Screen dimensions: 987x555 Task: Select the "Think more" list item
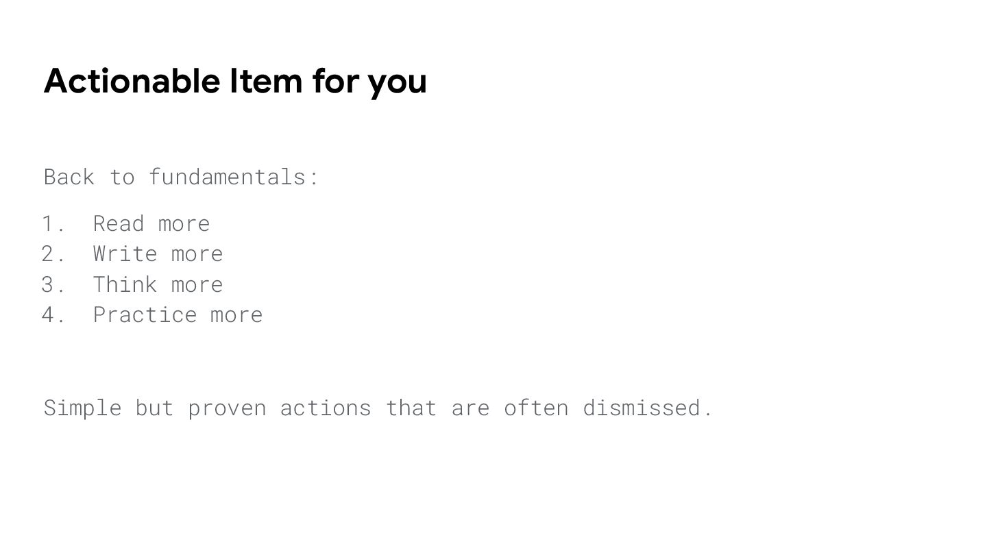tap(158, 284)
